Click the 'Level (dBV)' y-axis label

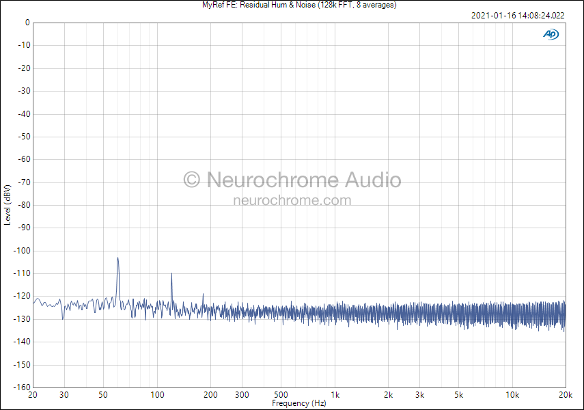tap(7, 204)
